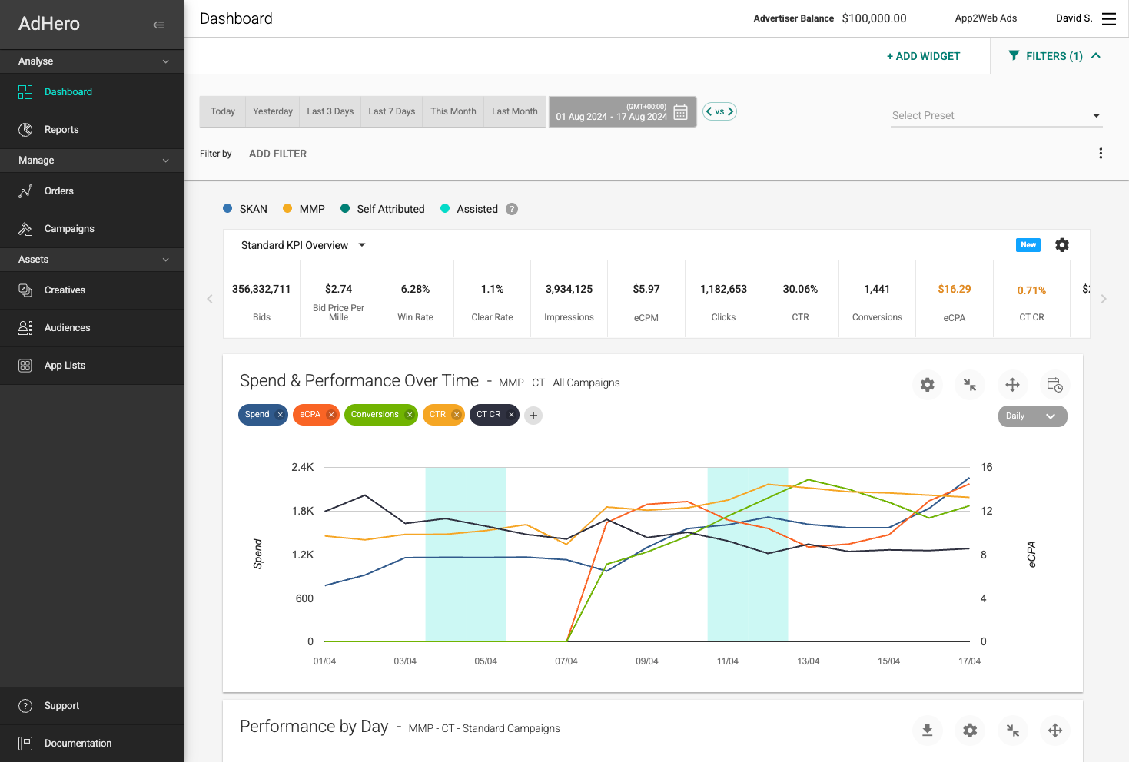Image resolution: width=1129 pixels, height=762 pixels.
Task: Click the move widget icon on Spend chart
Action: 1012,385
